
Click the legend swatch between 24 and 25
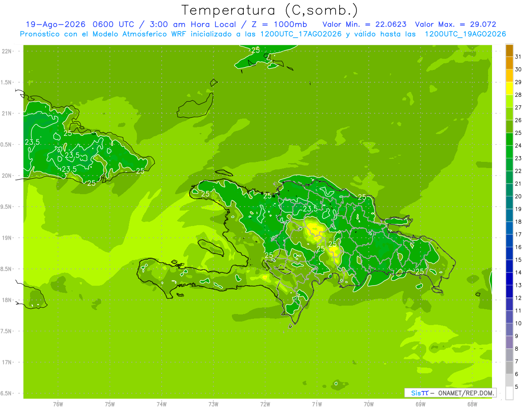coord(509,139)
